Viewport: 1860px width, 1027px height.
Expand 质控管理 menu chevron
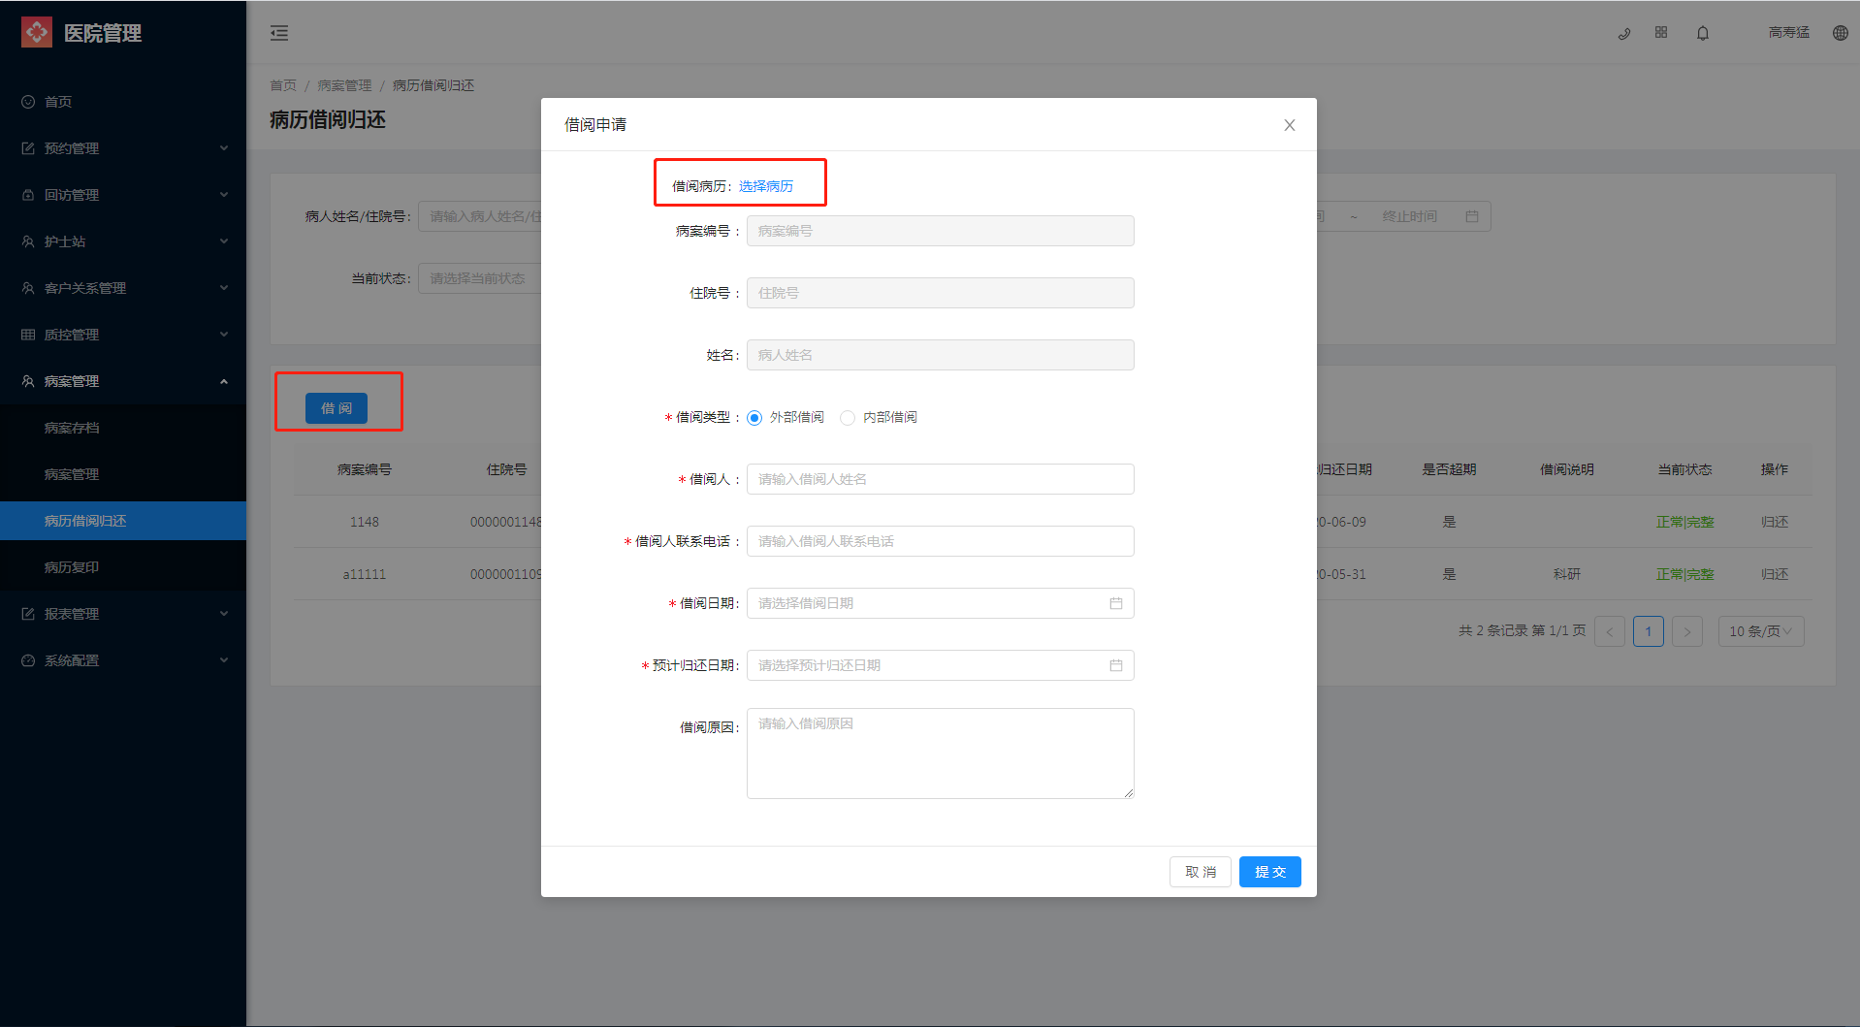[x=224, y=335]
